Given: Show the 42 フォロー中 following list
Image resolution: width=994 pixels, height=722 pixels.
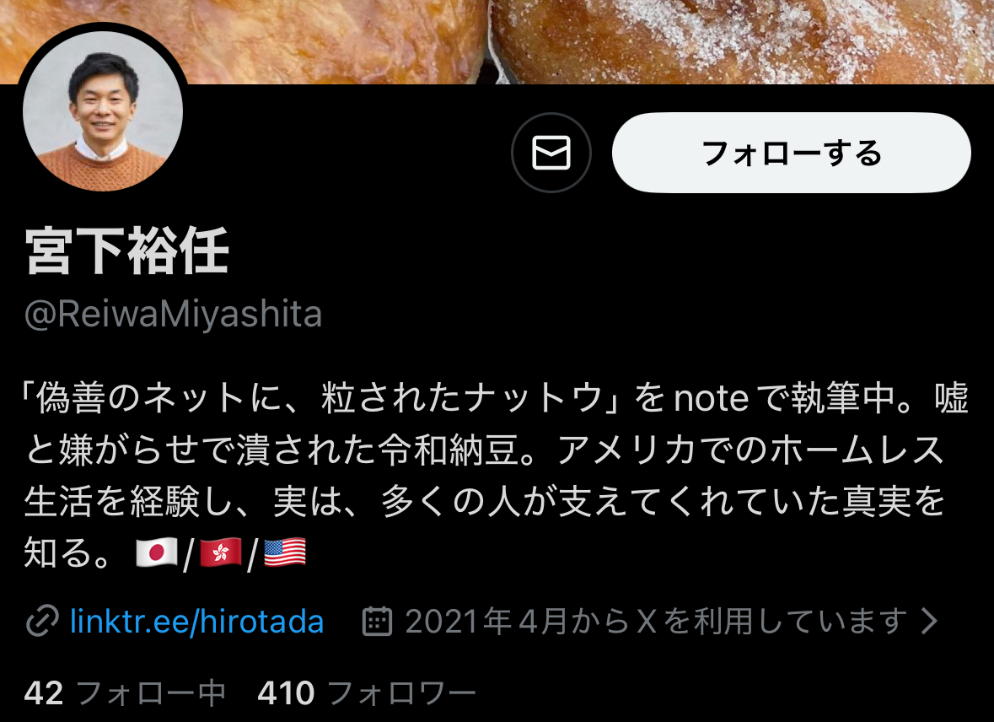Looking at the screenshot, I should point(125,692).
